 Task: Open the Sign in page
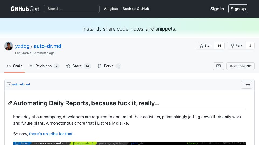tap(217, 9)
